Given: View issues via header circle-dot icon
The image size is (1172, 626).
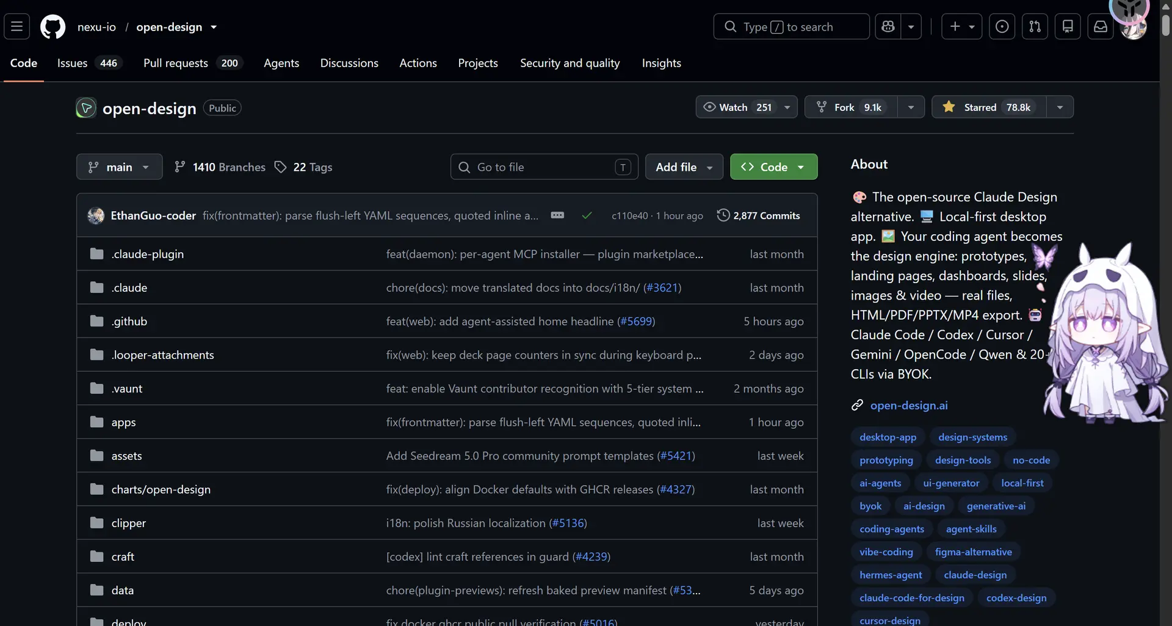Looking at the screenshot, I should 1002,27.
